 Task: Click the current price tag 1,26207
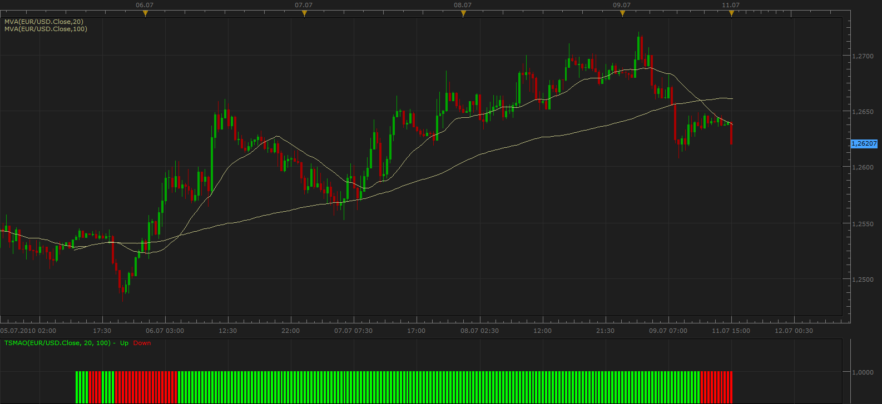point(864,143)
